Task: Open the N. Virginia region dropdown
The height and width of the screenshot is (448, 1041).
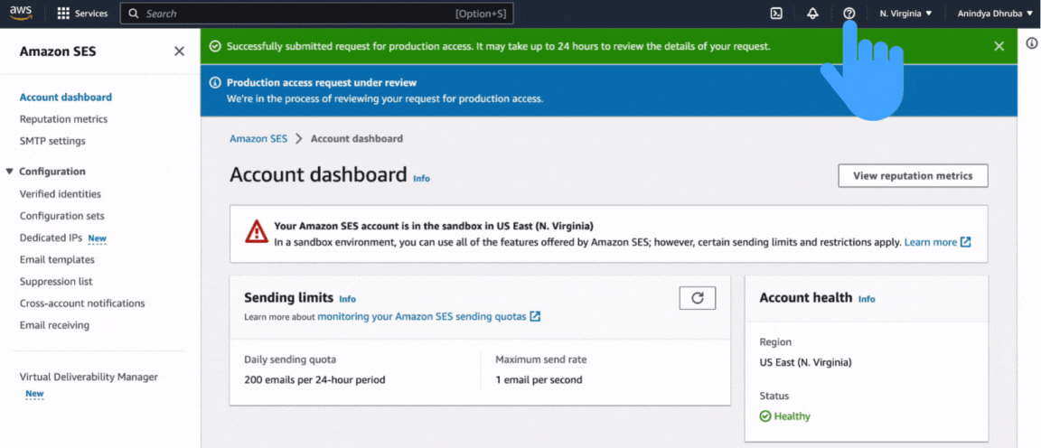Action: [905, 14]
